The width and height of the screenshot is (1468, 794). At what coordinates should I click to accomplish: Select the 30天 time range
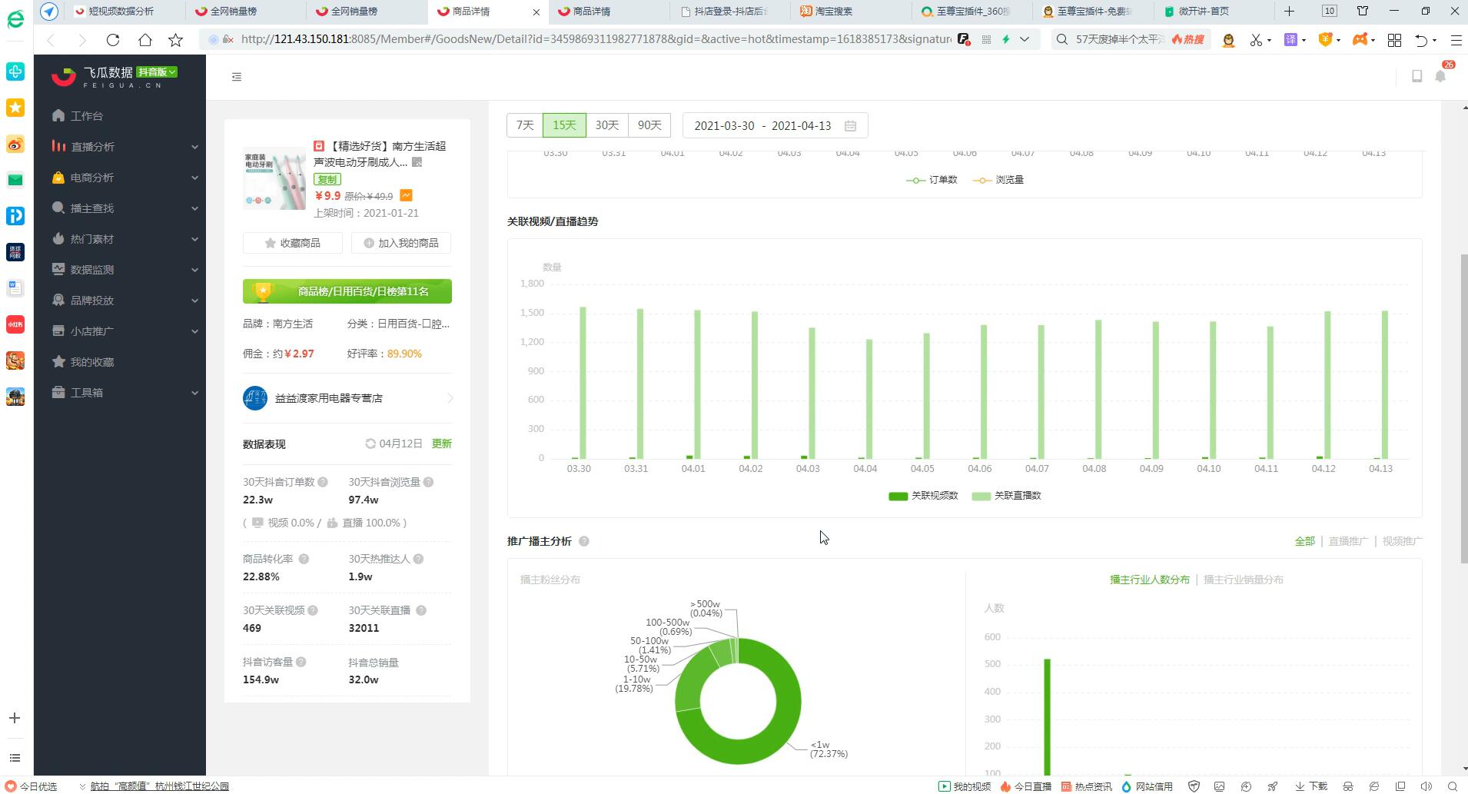[x=607, y=125]
